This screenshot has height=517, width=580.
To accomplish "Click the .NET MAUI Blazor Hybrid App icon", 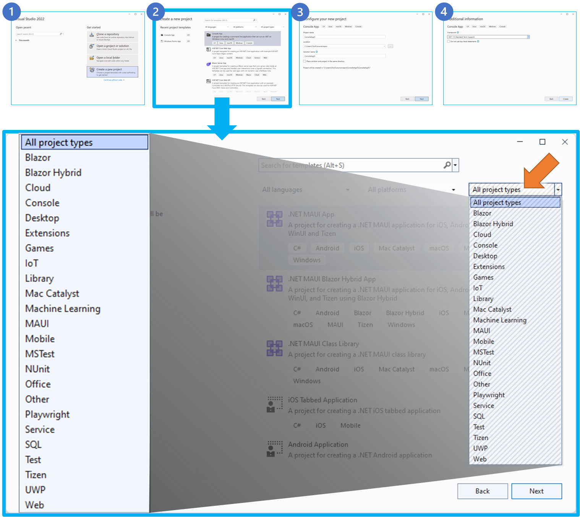I will point(274,284).
